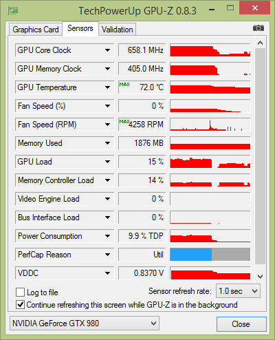Click the vertical scrollbar track
This screenshot has width=275, height=340.
click(260, 156)
